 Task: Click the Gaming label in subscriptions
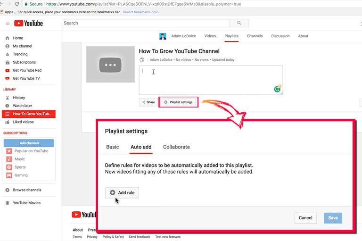pos(21,175)
